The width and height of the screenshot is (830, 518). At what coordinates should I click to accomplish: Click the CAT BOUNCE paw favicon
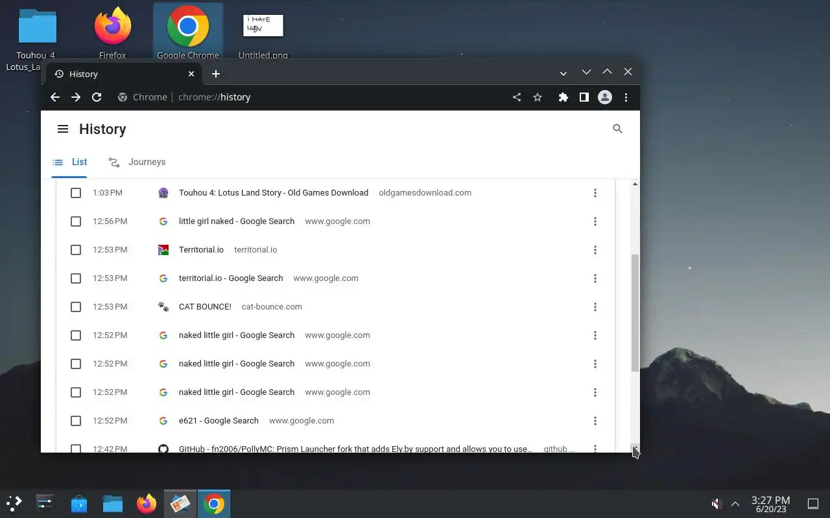pyautogui.click(x=163, y=307)
